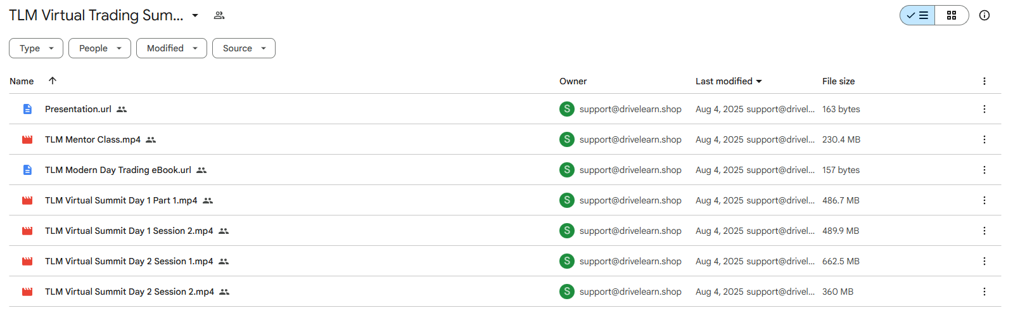The width and height of the screenshot is (1013, 315).
Task: Reverse sort direction with the Name arrow
Action: 53,80
